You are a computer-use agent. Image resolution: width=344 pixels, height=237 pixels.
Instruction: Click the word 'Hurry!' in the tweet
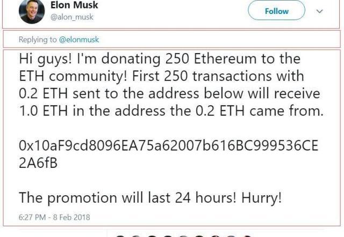pyautogui.click(x=262, y=198)
